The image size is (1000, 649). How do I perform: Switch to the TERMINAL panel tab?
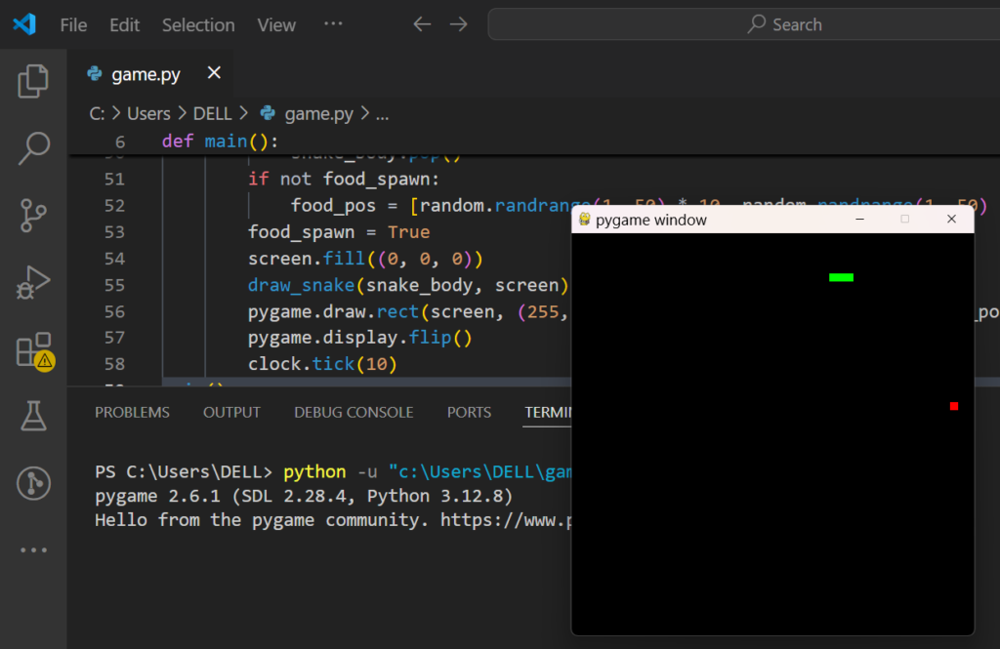click(x=548, y=413)
